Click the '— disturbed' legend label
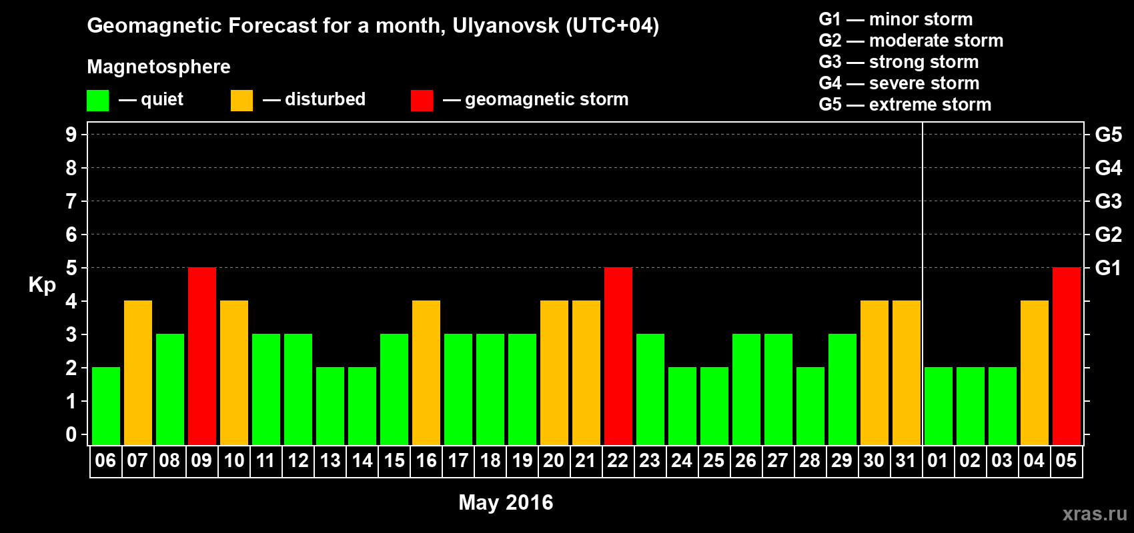Image resolution: width=1134 pixels, height=533 pixels. [x=314, y=100]
